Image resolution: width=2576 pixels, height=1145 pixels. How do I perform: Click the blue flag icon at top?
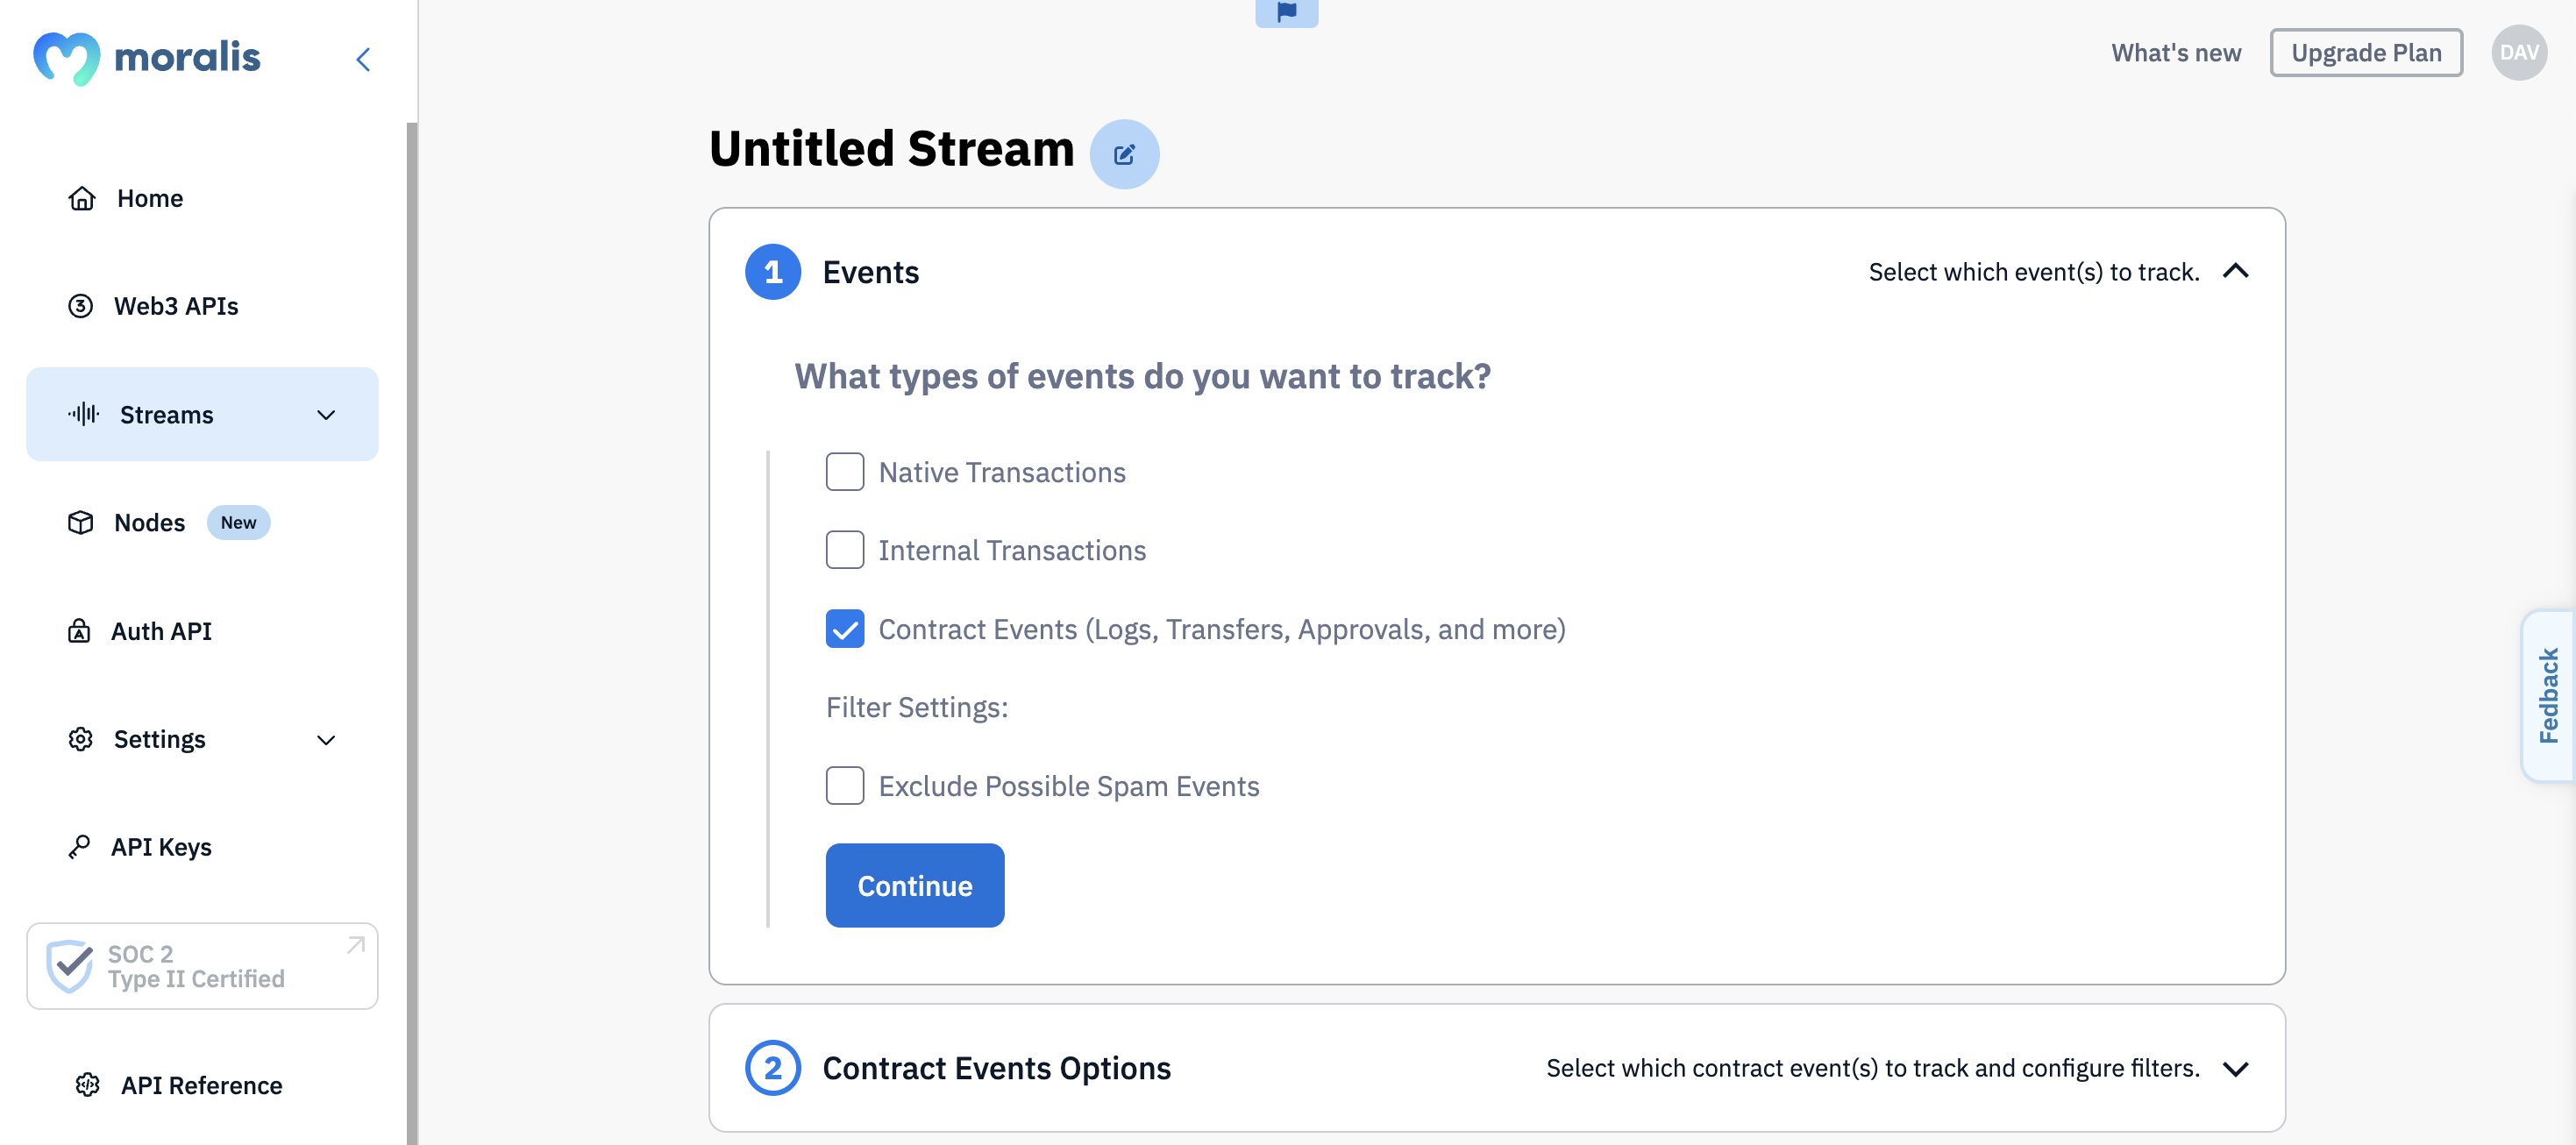[1287, 12]
